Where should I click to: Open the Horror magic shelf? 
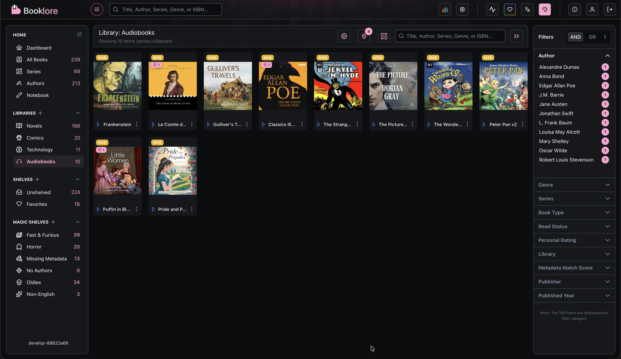point(48,247)
